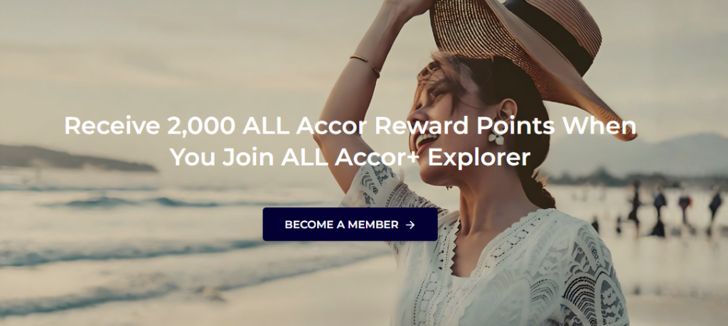Viewport: 728px width, 326px height.
Task: Click the white flower earring
Action: coord(497,138)
